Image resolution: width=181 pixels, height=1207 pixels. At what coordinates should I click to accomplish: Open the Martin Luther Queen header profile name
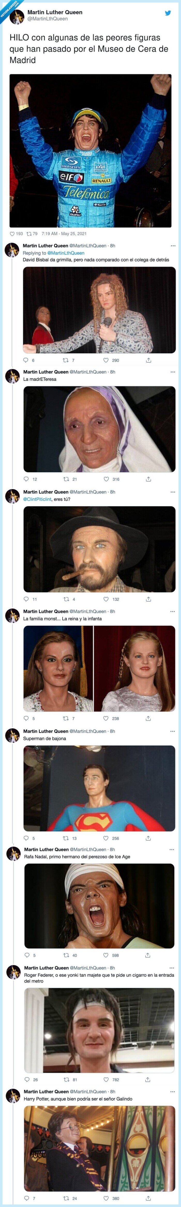tap(55, 12)
